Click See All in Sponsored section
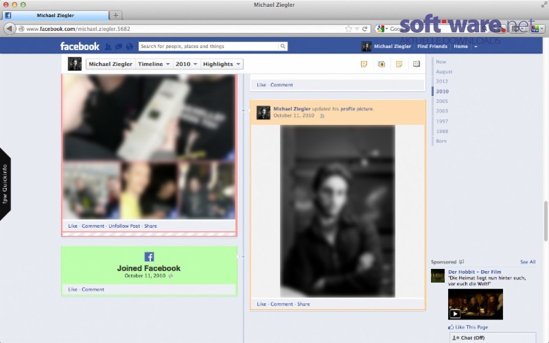Image resolution: width=549 pixels, height=343 pixels. coord(528,262)
